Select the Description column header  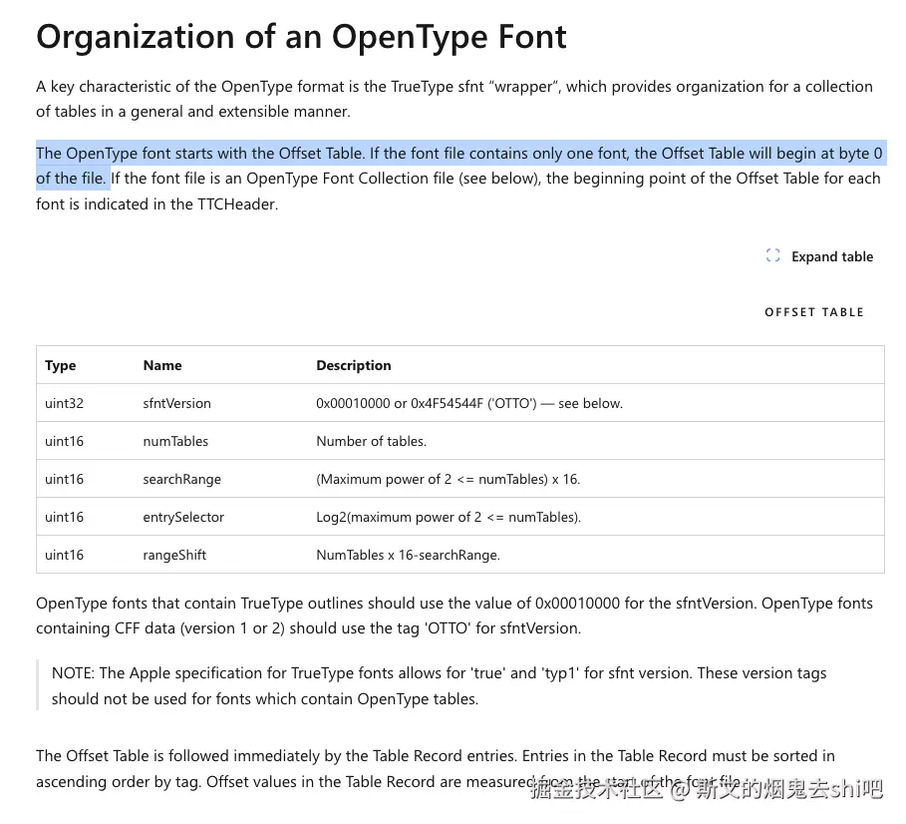click(x=353, y=365)
